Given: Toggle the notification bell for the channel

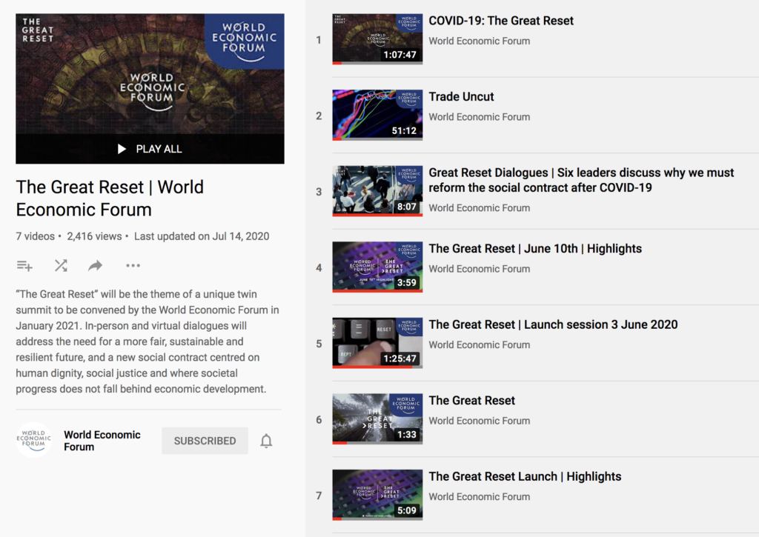Looking at the screenshot, I should (266, 441).
